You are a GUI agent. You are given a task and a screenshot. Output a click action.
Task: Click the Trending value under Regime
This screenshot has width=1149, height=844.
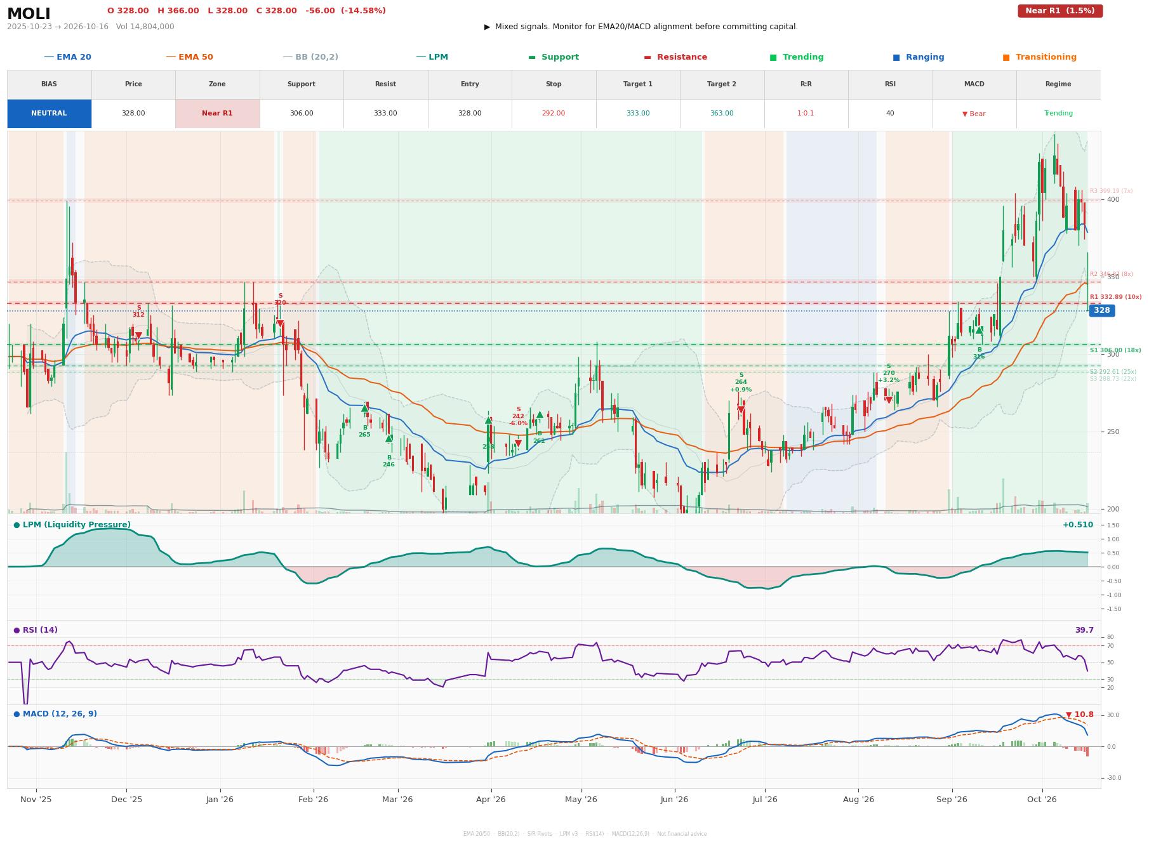[x=1058, y=114]
